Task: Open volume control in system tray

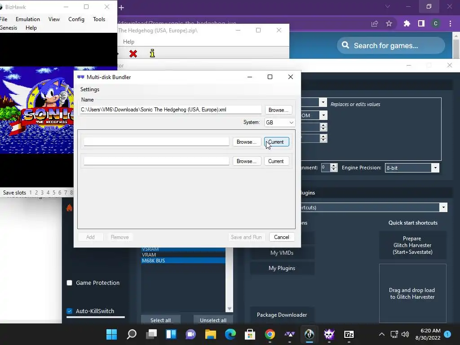Action: [x=405, y=334]
